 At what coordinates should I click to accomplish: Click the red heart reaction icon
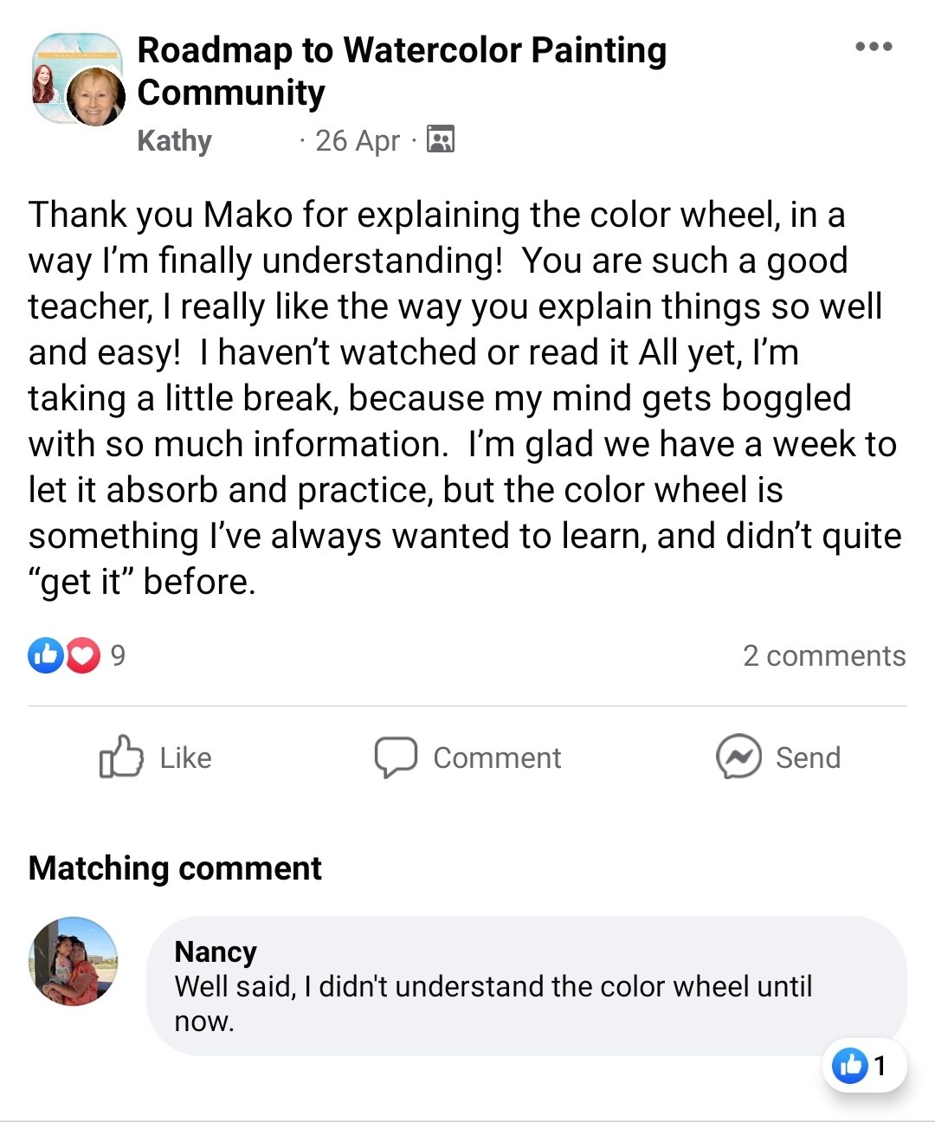(x=82, y=655)
